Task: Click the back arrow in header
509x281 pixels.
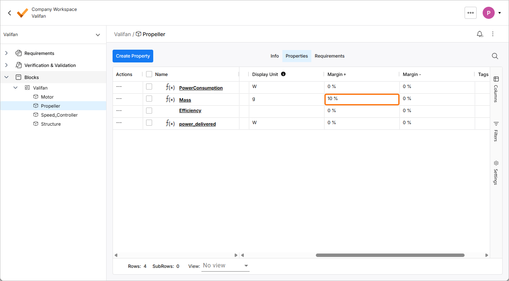Action: (9, 13)
